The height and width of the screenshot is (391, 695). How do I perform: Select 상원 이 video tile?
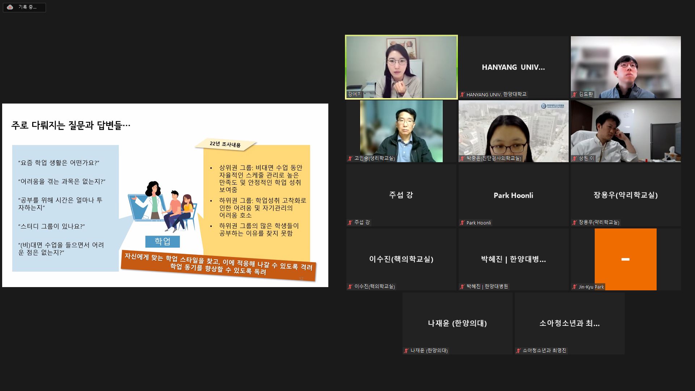pos(625,131)
